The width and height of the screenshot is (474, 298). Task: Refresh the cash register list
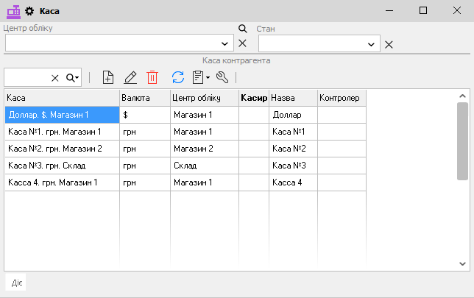pos(177,77)
